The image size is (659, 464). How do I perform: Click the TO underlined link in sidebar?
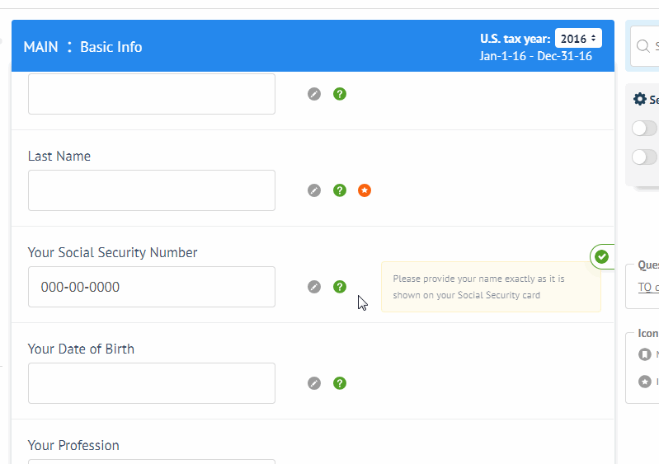pyautogui.click(x=646, y=288)
